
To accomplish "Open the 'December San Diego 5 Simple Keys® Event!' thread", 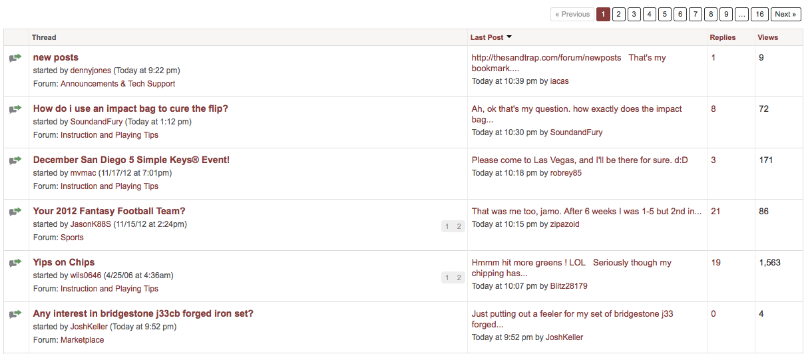I will [131, 160].
